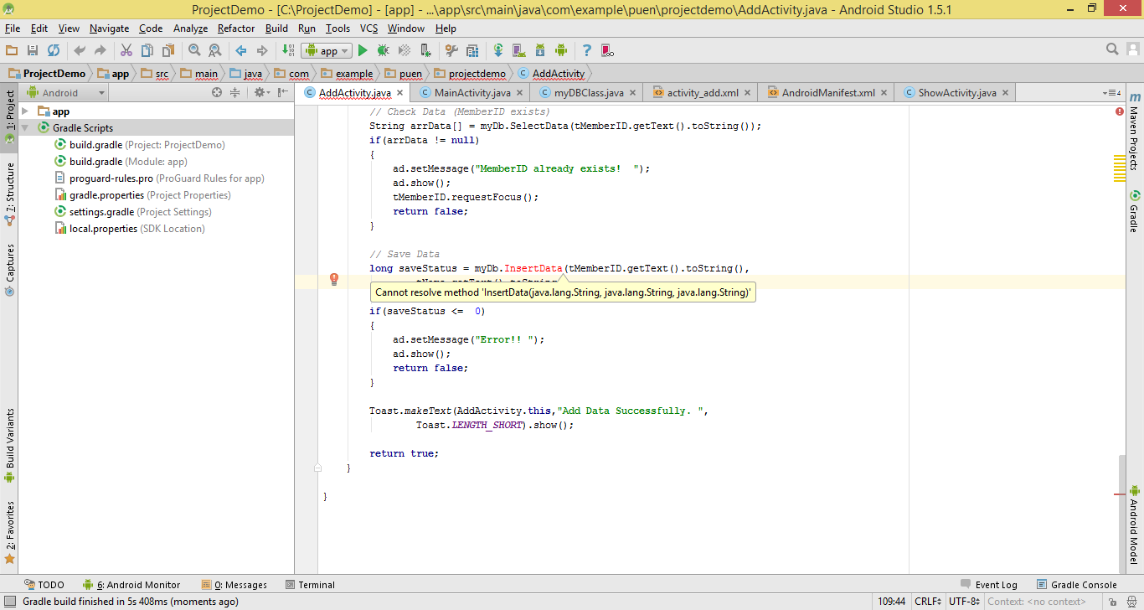The height and width of the screenshot is (610, 1144).
Task: Click the error lightbulb in gutter
Action: click(333, 279)
